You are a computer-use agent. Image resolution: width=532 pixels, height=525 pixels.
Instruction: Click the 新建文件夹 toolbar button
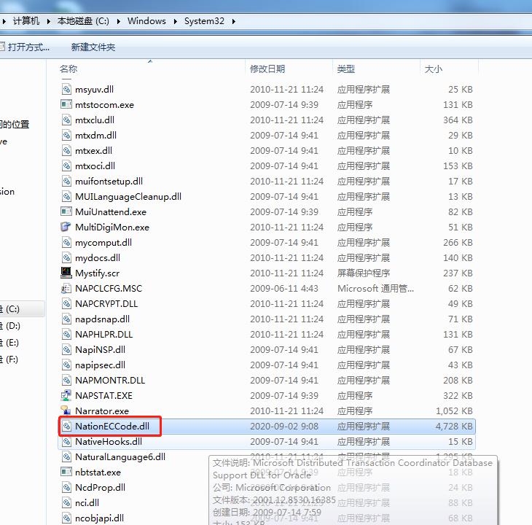click(93, 47)
